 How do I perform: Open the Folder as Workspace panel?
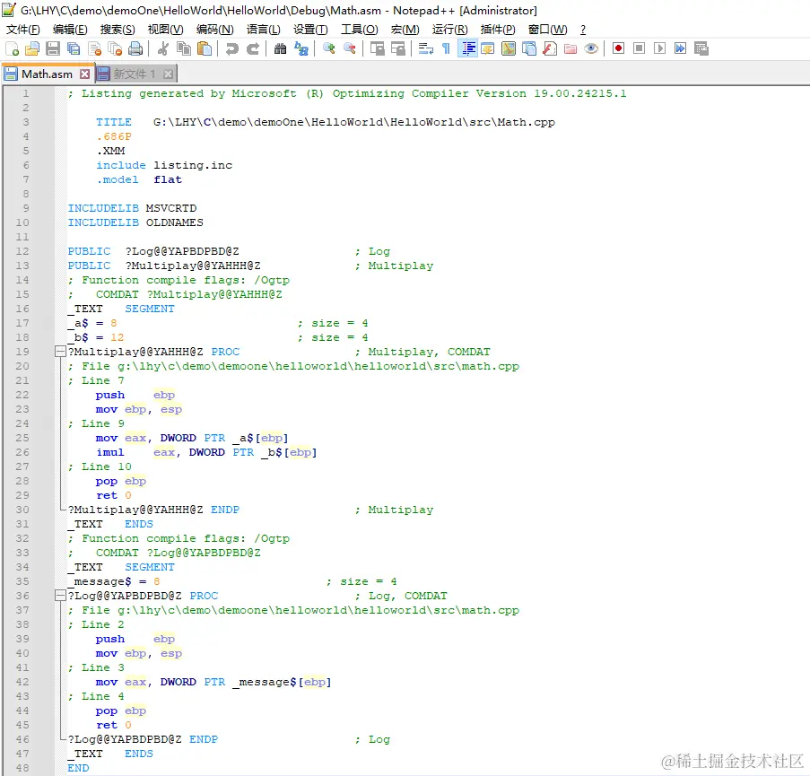tap(570, 48)
